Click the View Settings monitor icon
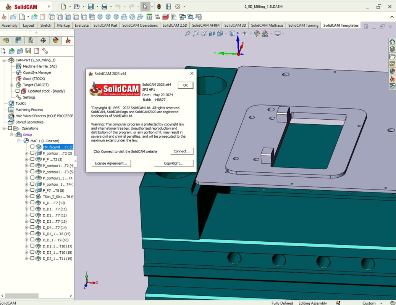 point(278,34)
